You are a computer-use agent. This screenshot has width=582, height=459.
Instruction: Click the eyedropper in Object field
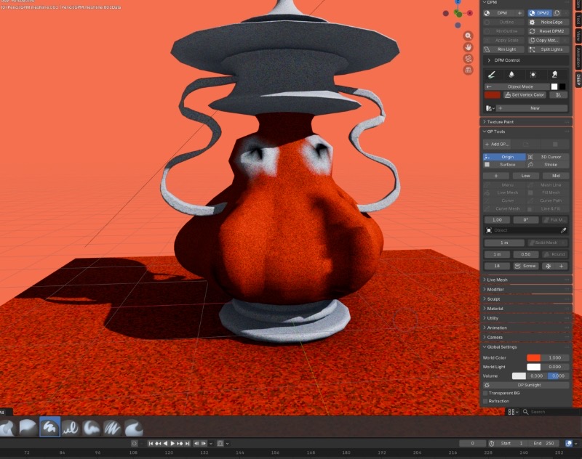(563, 230)
